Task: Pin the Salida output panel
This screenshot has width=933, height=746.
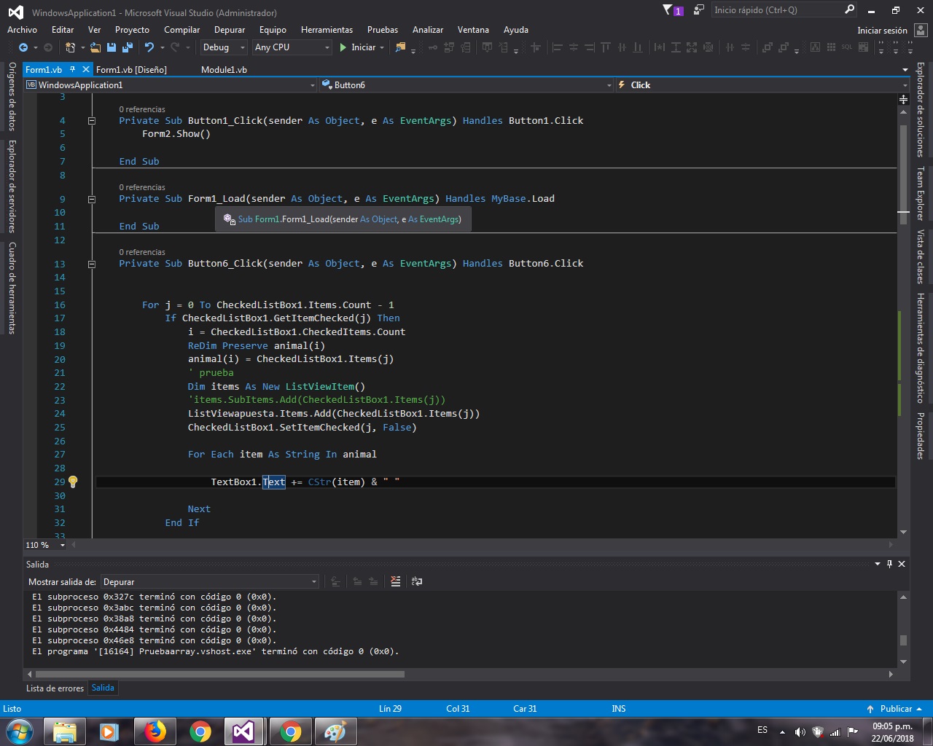Action: pos(889,564)
